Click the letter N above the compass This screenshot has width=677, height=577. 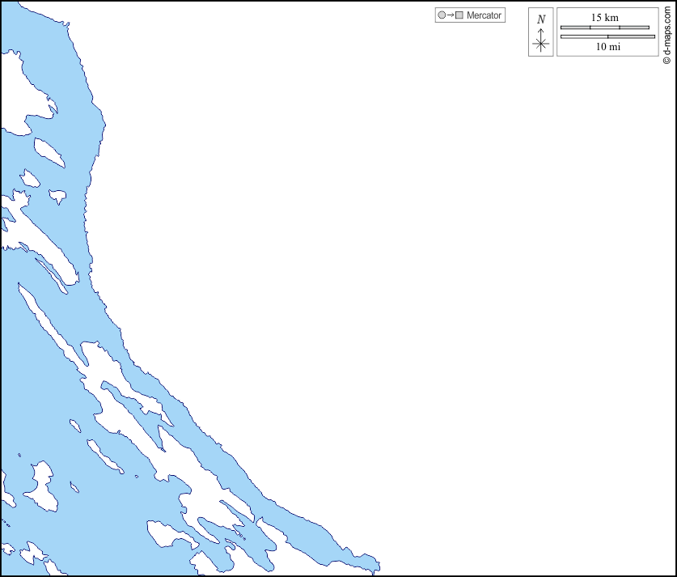click(x=541, y=19)
